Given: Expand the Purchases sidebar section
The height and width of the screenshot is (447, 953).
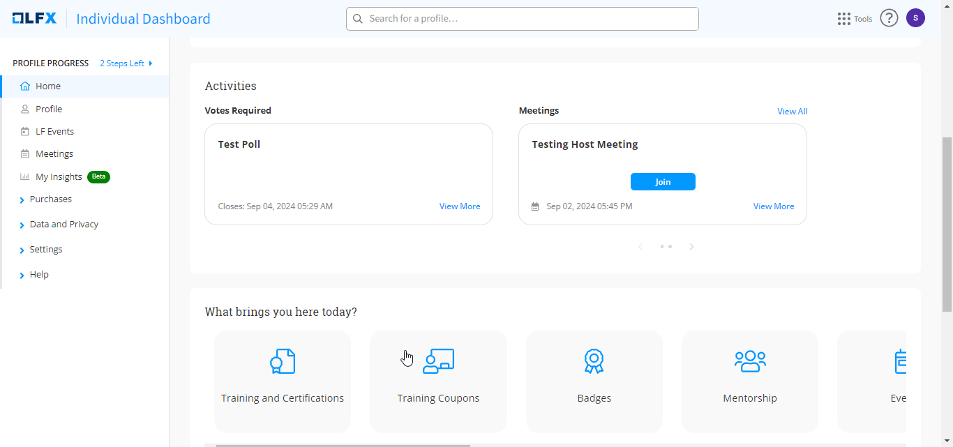Looking at the screenshot, I should [x=50, y=199].
